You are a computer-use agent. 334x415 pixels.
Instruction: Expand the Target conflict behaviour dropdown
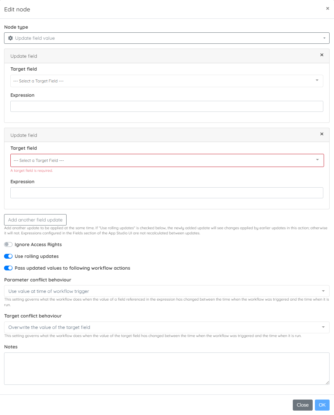click(x=167, y=327)
